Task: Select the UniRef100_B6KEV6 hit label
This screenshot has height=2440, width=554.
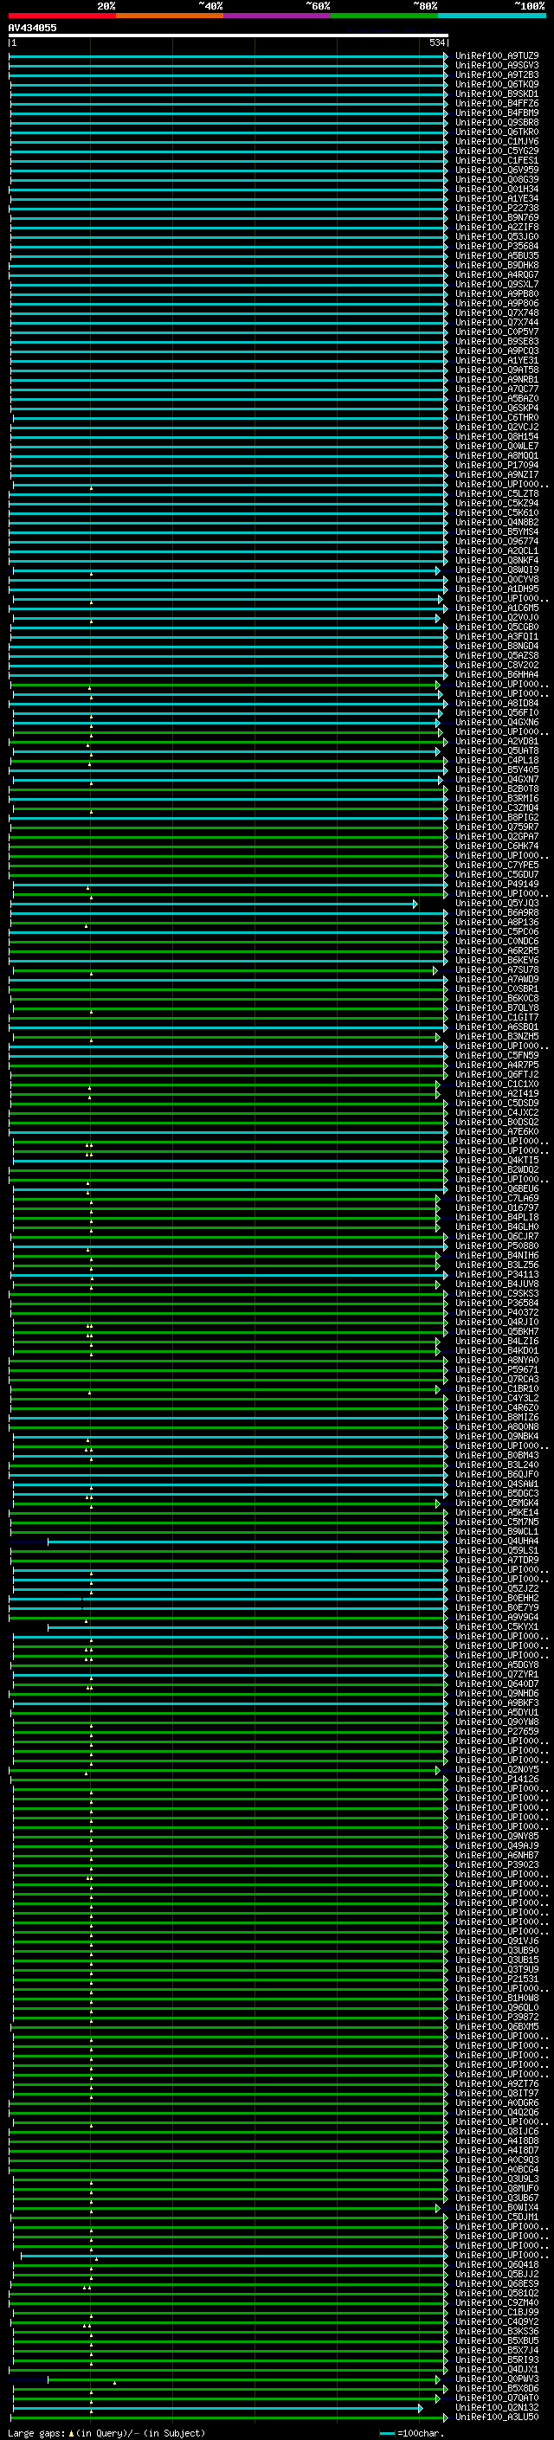Action: (x=497, y=961)
